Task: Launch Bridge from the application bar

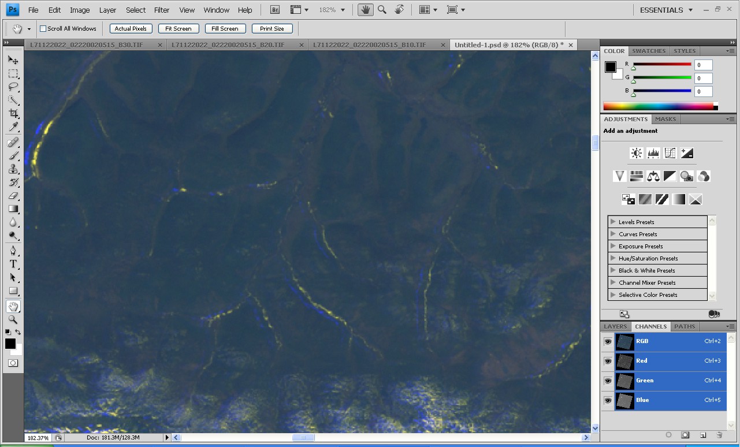Action: pyautogui.click(x=276, y=10)
